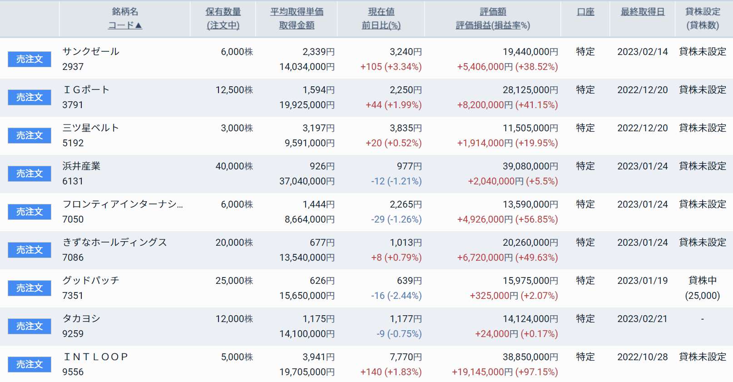
Task: Click holding quantity 20,000株
Action: coord(234,243)
